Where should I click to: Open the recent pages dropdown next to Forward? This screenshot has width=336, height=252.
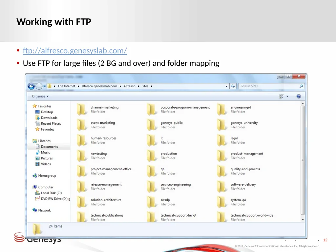click(45, 86)
